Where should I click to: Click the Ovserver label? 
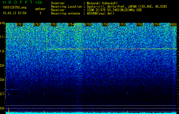point(58,3)
